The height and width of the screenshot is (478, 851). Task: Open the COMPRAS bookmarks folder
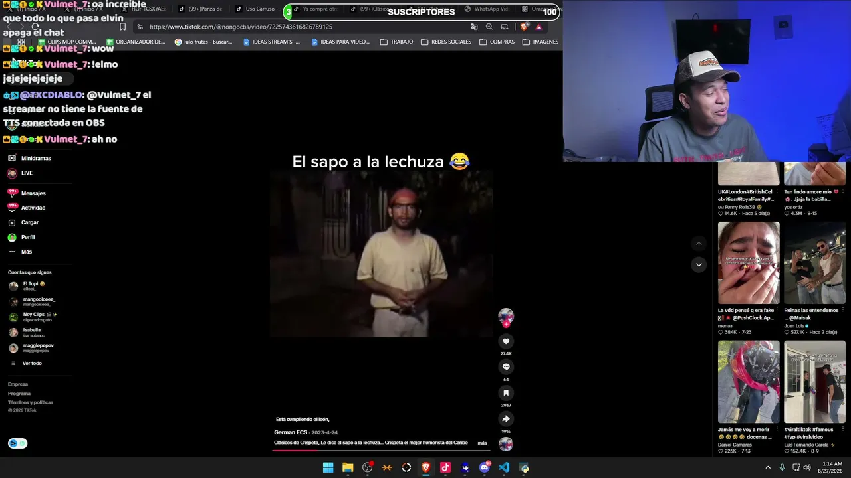coord(497,42)
